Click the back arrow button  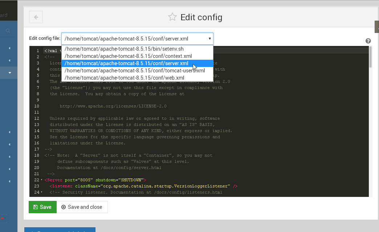point(36,17)
